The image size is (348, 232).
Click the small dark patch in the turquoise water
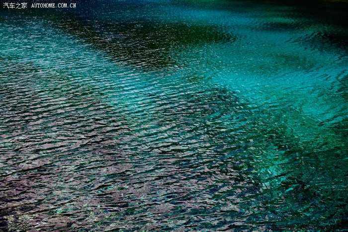(318, 40)
